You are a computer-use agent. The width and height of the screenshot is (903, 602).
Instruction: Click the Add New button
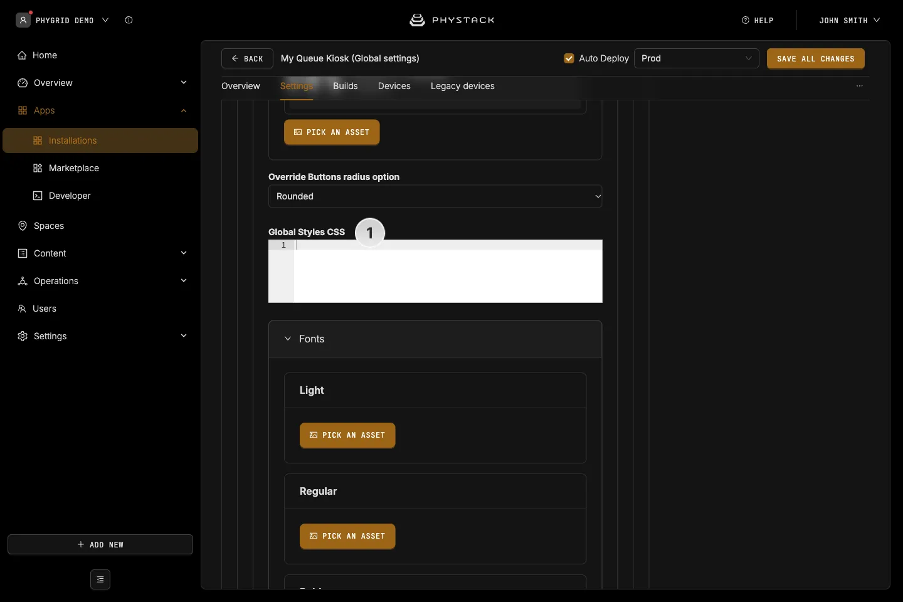(100, 544)
